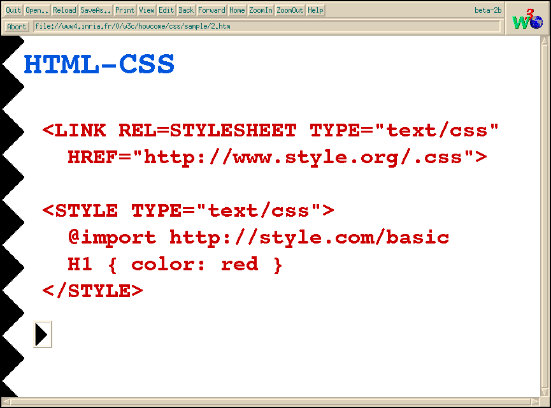551x408 pixels.
Task: Go to the Home page
Action: (x=237, y=10)
